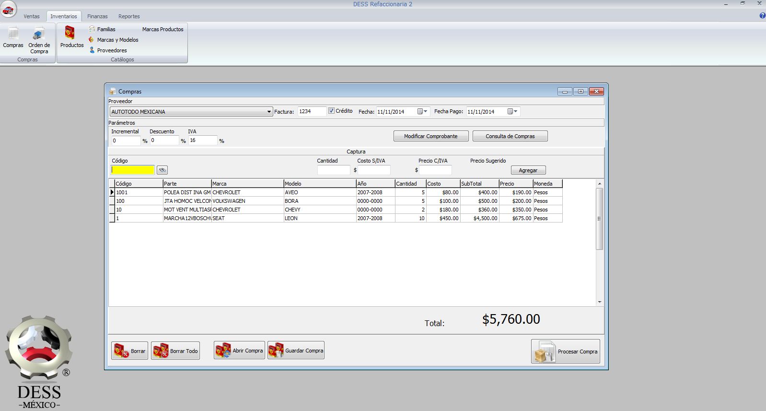
Task: Click Modificar Comprobante button
Action: (430, 136)
